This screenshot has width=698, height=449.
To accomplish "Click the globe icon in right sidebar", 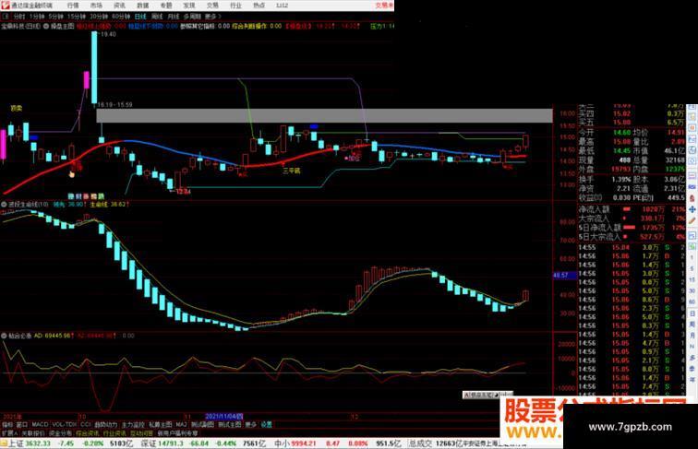I will 692,150.
